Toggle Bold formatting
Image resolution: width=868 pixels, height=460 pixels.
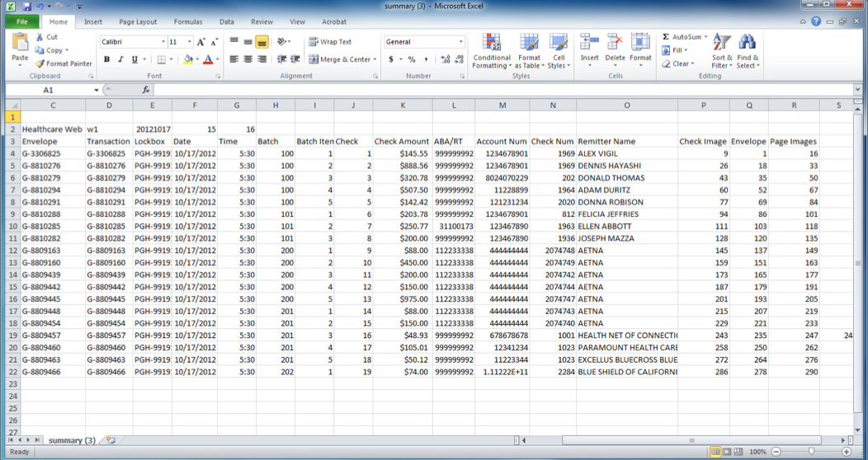tap(106, 59)
